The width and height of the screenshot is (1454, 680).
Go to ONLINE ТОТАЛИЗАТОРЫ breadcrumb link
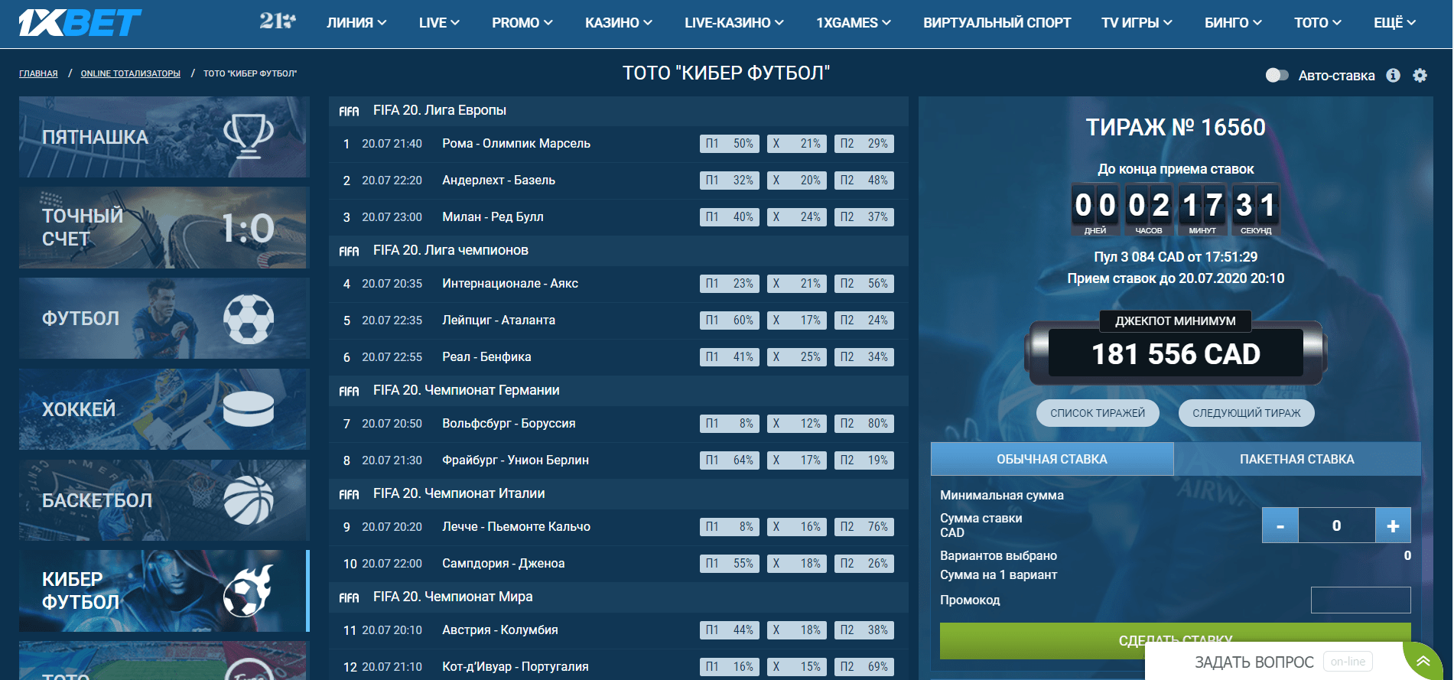click(131, 73)
